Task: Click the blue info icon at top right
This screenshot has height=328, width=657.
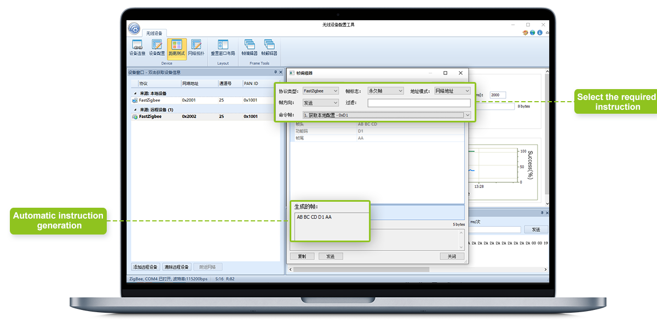Action: pos(540,33)
